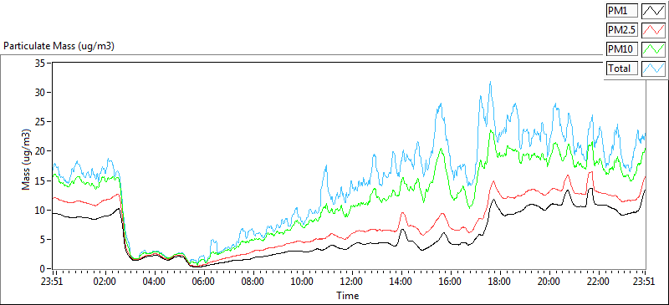Click the ending 23:51 x-axis label
669x305 pixels.
point(645,282)
